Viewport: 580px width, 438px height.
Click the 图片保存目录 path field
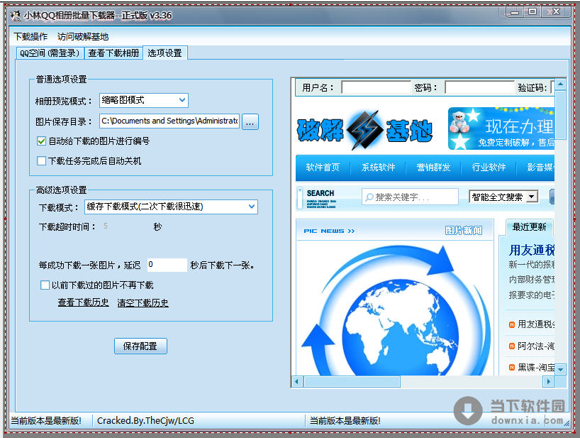click(169, 121)
